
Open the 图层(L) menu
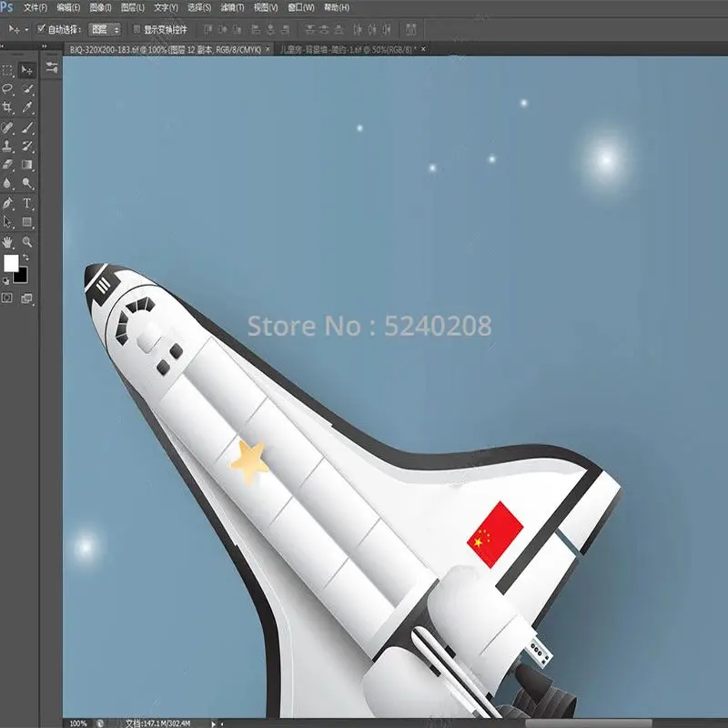point(132,7)
